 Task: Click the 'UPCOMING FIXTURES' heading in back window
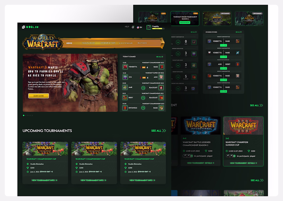[x=211, y=32]
